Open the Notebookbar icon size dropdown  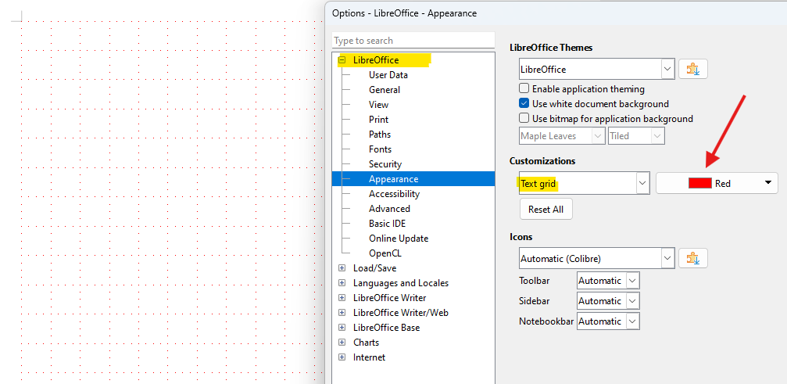[608, 321]
